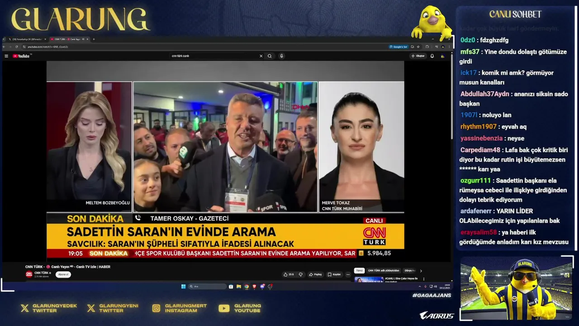Open Google Chrome from the taskbar
Image resolution: width=579 pixels, height=326 pixels.
(247, 287)
